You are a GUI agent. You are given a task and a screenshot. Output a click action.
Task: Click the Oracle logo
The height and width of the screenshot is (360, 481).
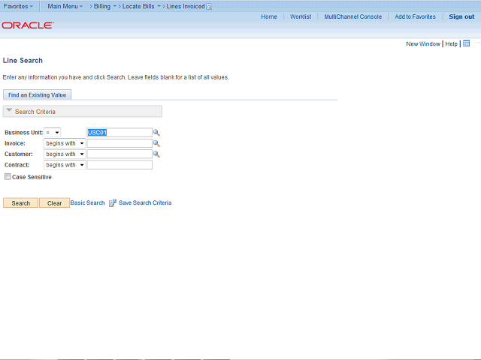tap(28, 25)
